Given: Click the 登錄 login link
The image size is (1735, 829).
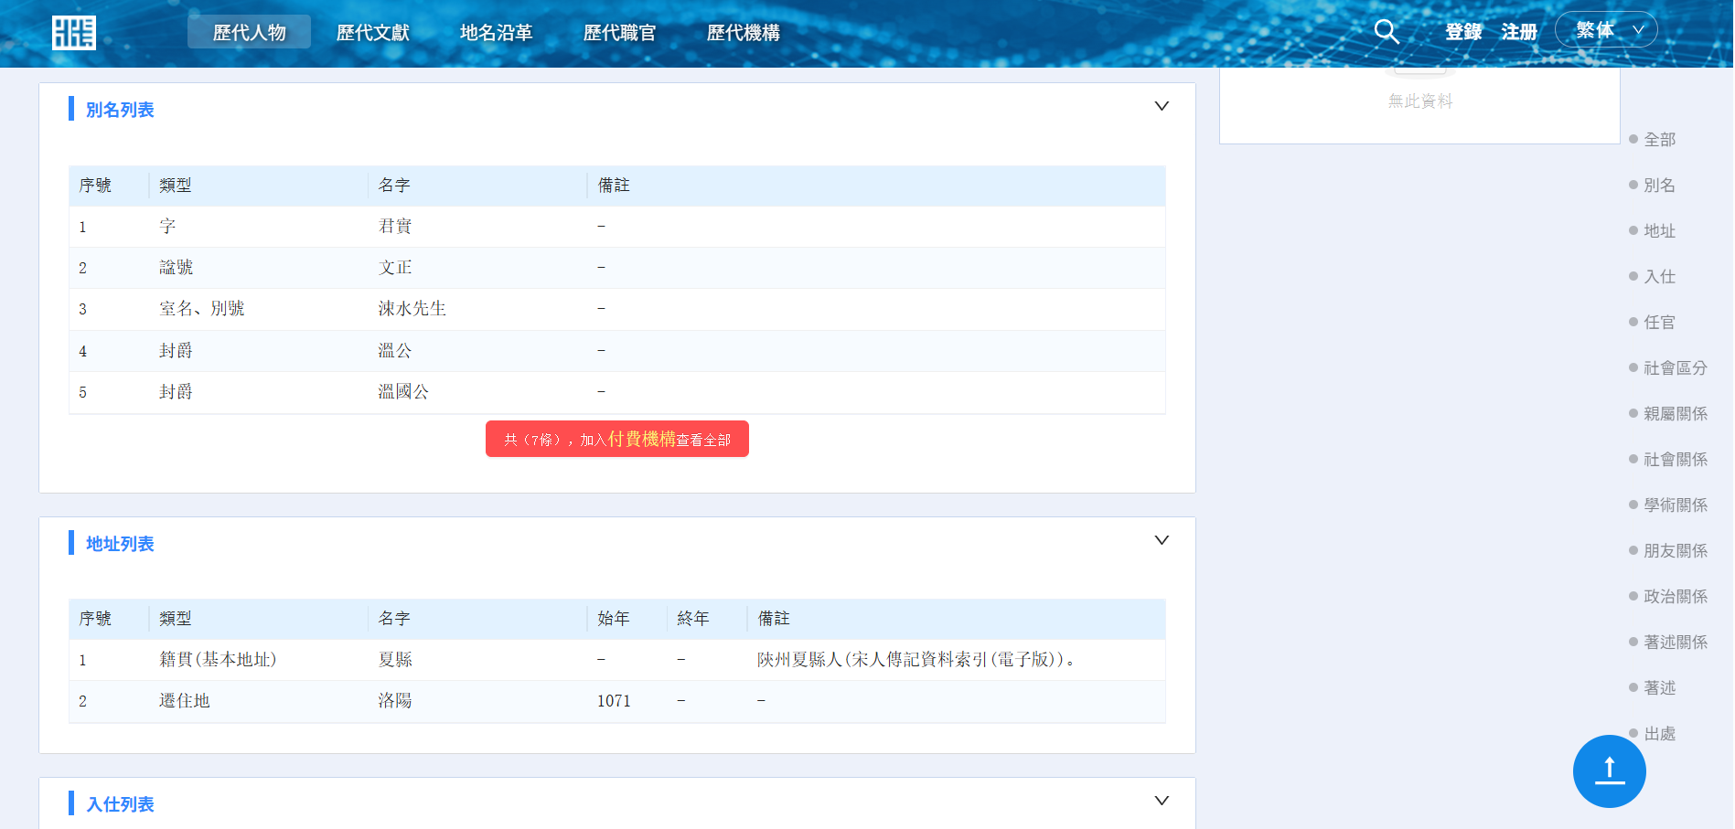Looking at the screenshot, I should tap(1463, 32).
